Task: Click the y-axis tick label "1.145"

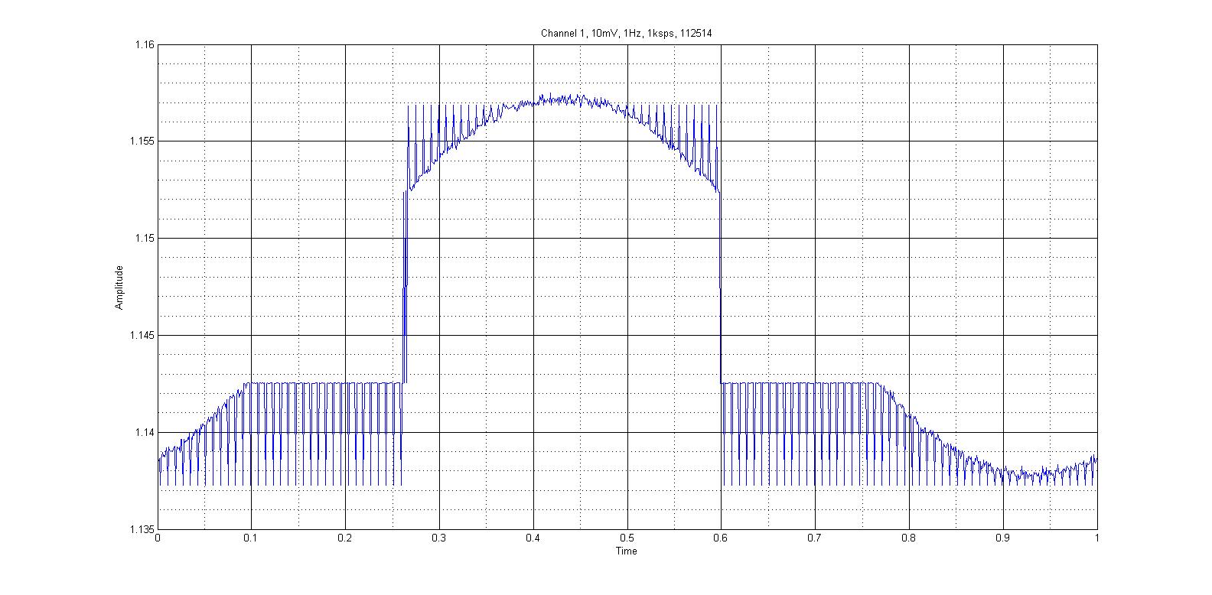Action: [142, 336]
